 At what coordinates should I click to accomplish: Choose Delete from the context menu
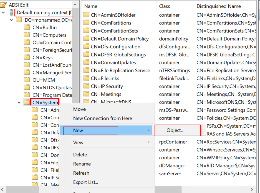80,155
